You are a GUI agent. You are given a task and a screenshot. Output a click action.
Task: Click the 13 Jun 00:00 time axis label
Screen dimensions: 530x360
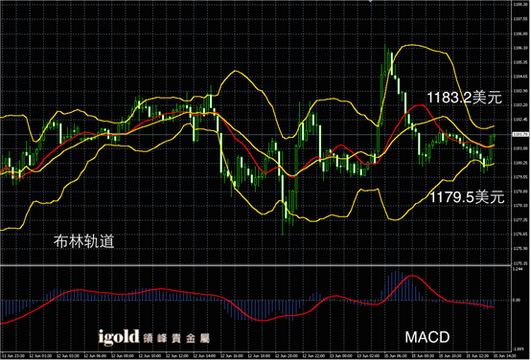coord(341,355)
